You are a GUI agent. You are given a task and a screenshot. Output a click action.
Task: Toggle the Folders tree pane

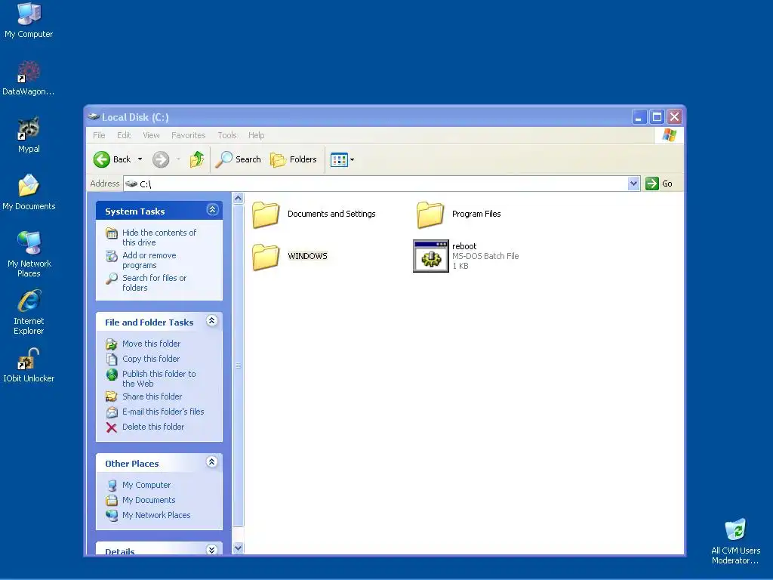tap(294, 159)
